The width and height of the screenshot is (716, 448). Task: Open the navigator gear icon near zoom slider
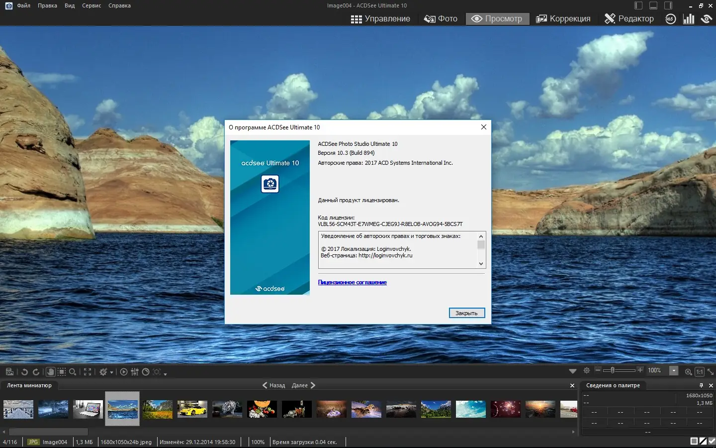click(x=587, y=370)
